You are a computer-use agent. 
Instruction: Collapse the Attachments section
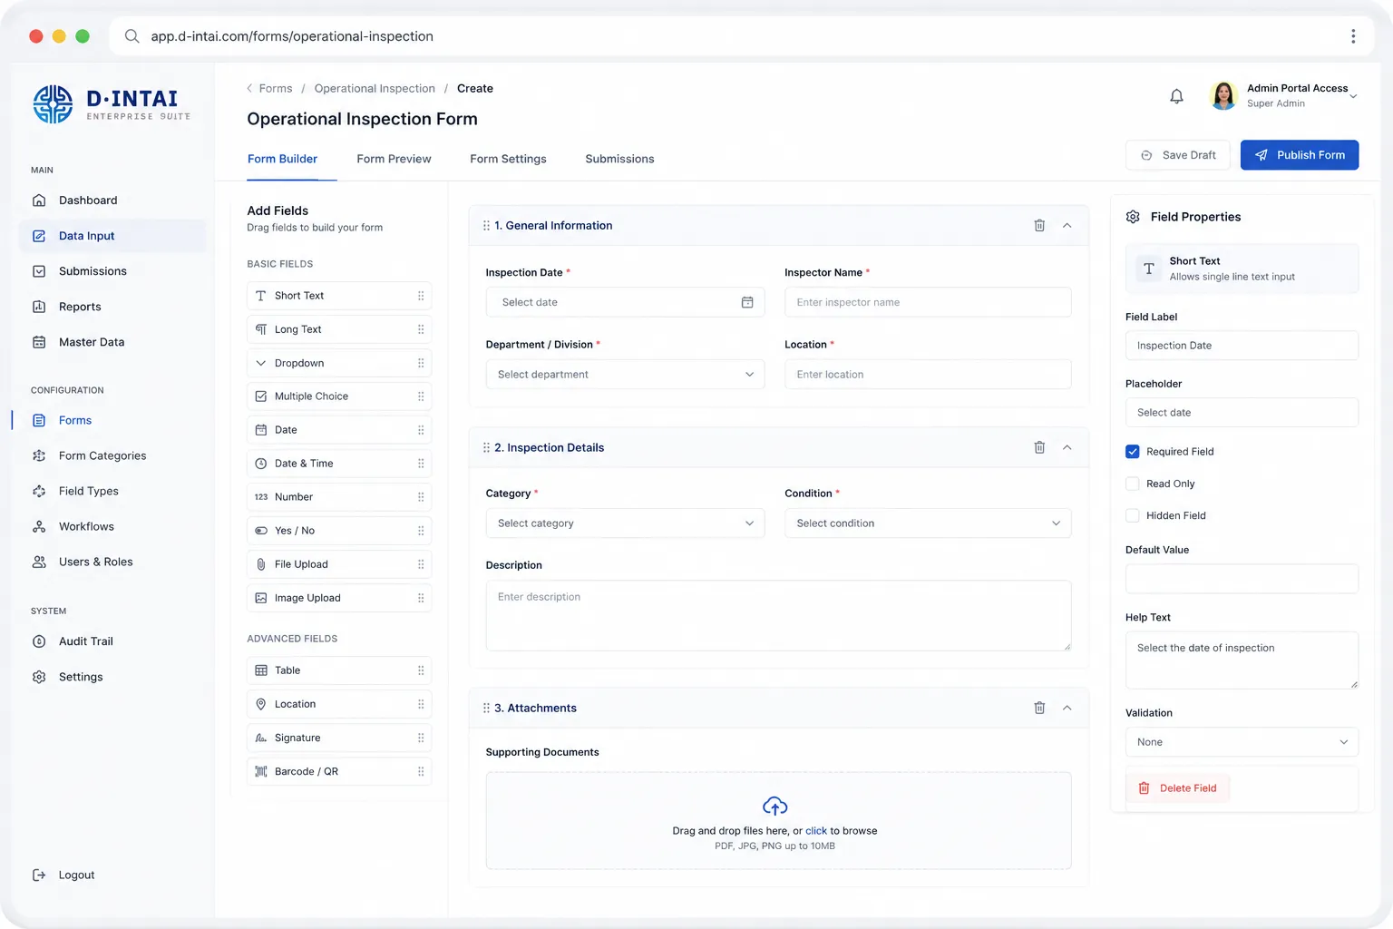tap(1067, 708)
